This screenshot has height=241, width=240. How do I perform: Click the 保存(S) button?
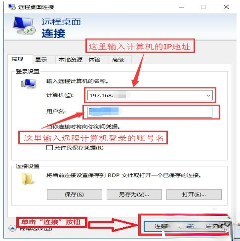(75, 195)
